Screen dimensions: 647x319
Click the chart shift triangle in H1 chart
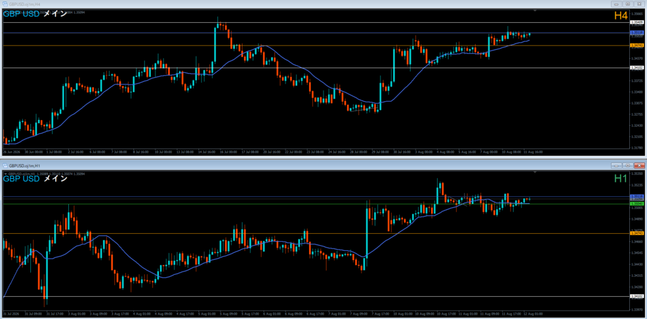coord(535,172)
